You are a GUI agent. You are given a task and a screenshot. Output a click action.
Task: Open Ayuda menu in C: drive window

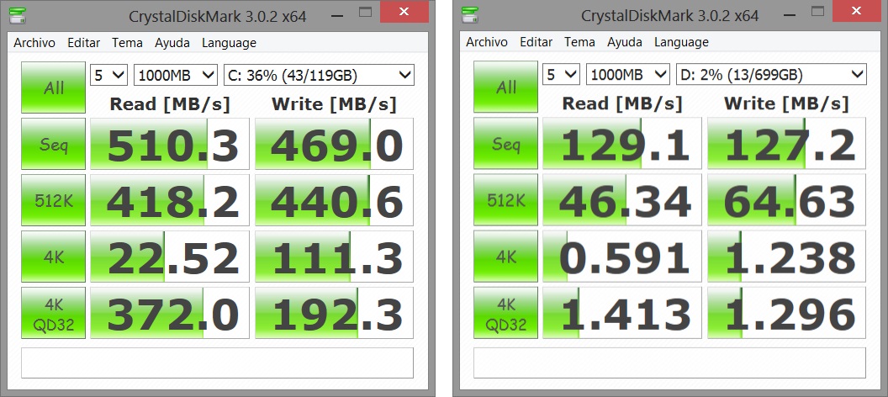point(172,43)
